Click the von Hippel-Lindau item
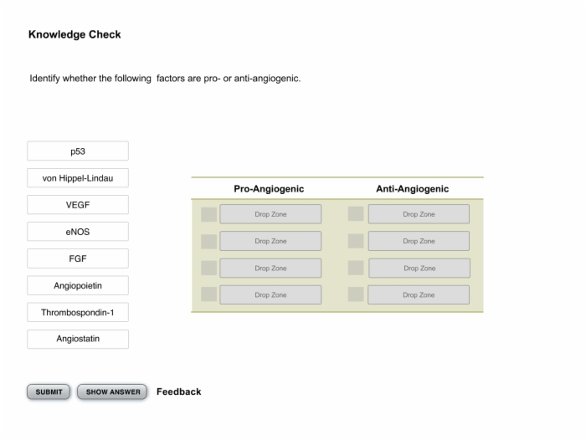 [78, 178]
